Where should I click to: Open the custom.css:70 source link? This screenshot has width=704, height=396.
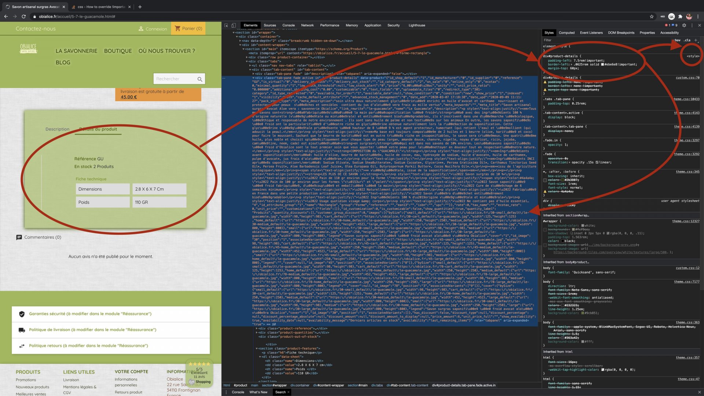click(687, 78)
